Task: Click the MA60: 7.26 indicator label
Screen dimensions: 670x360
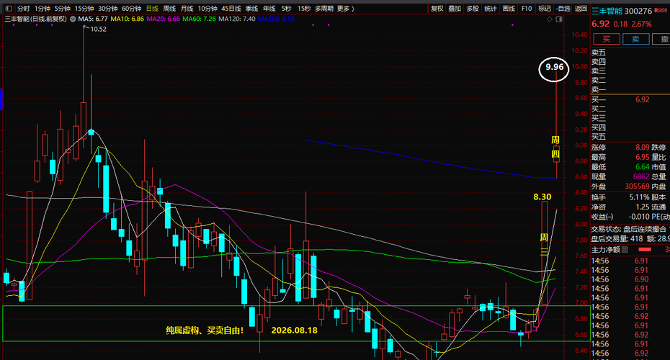Action: pos(199,19)
